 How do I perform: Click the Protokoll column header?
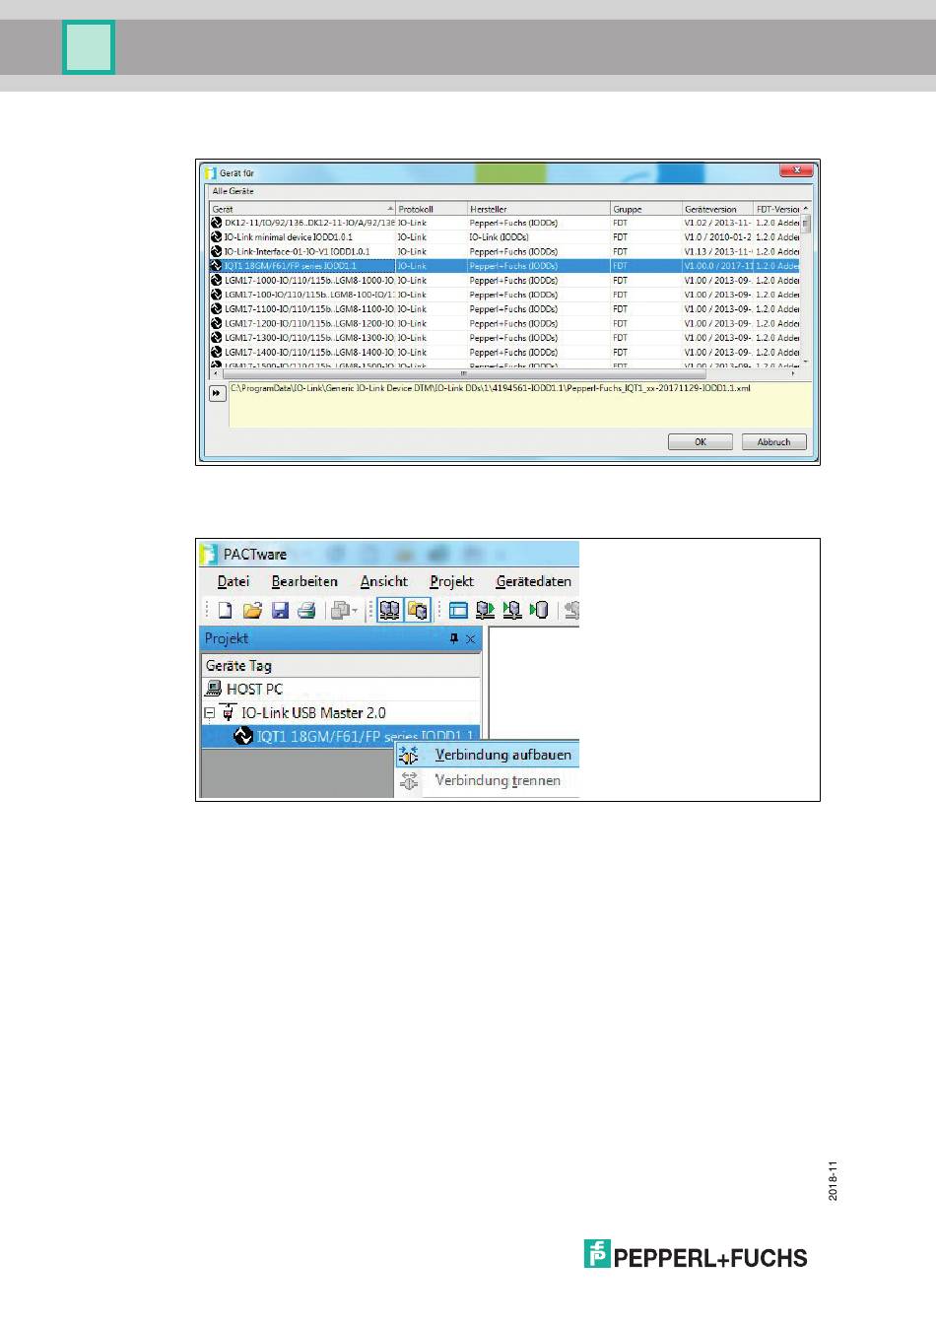pos(431,209)
